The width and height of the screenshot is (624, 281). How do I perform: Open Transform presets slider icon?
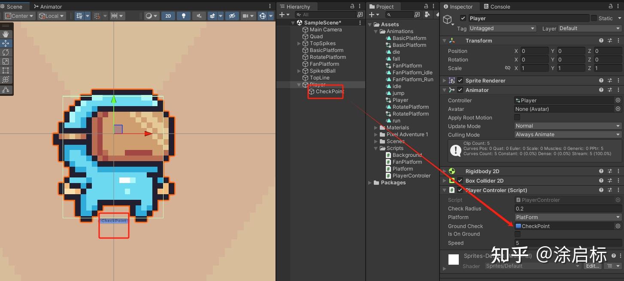[610, 40]
